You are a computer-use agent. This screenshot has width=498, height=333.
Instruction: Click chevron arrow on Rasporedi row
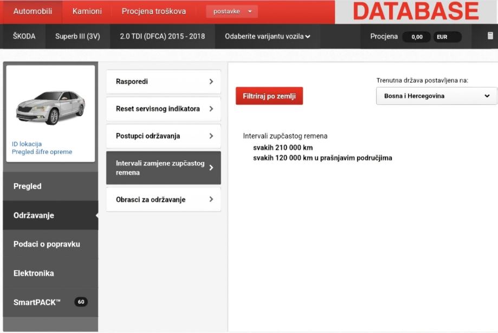click(x=211, y=82)
